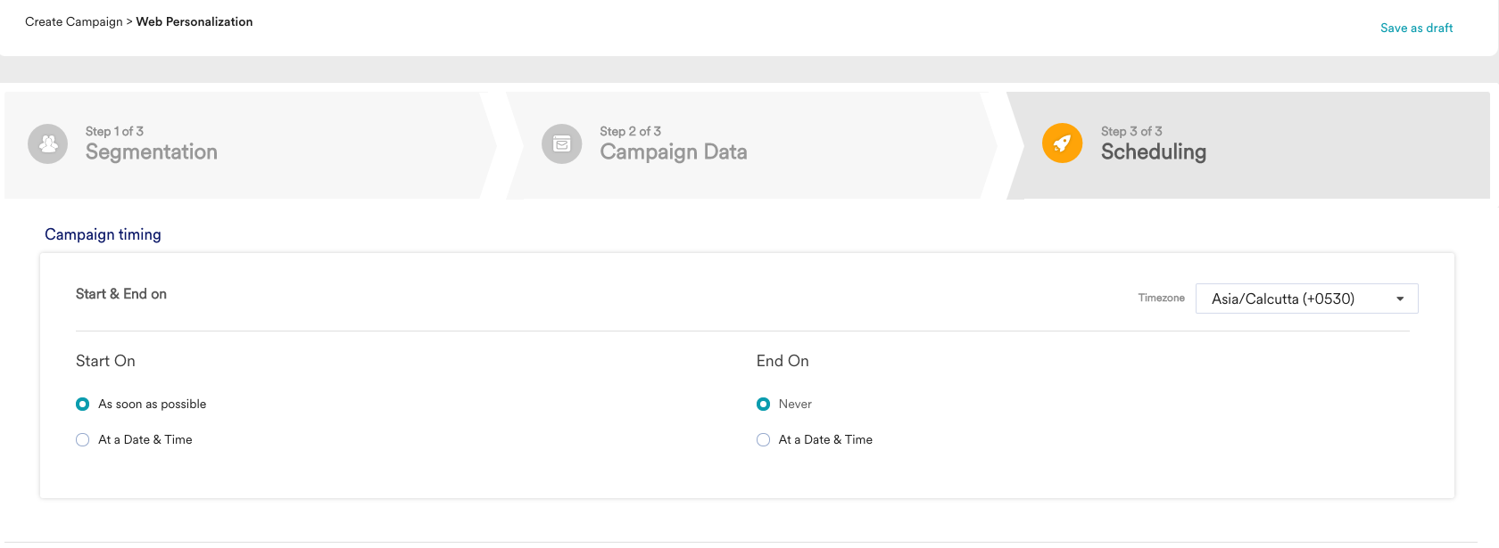Select the Scheduling step title
Screen dimensions: 1499x548
1154,152
